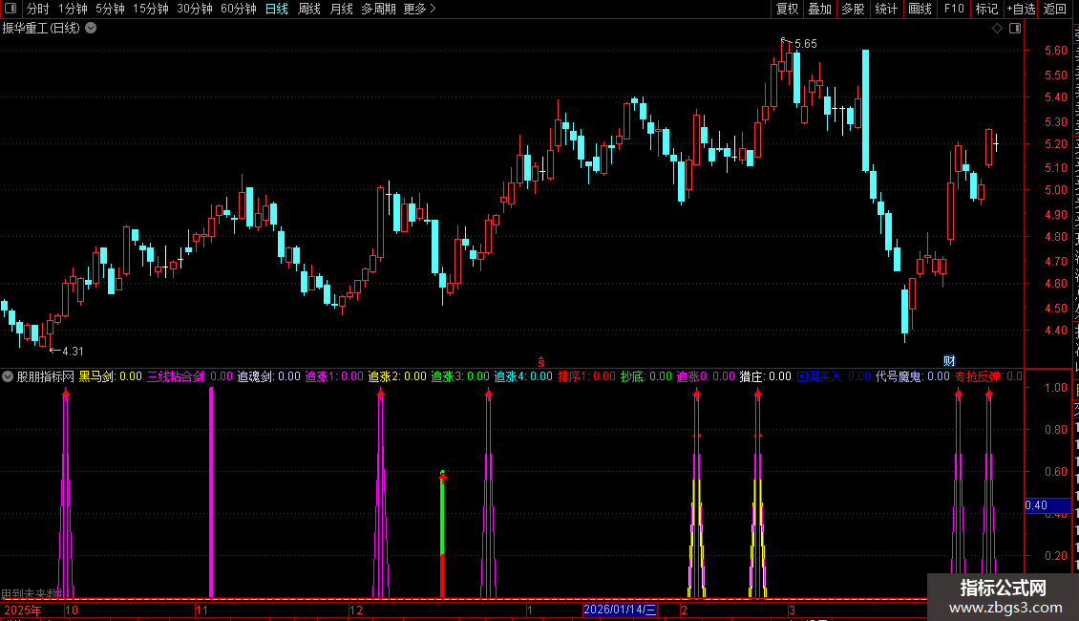
Task: Open the 画线 drawing tools
Action: tap(920, 9)
